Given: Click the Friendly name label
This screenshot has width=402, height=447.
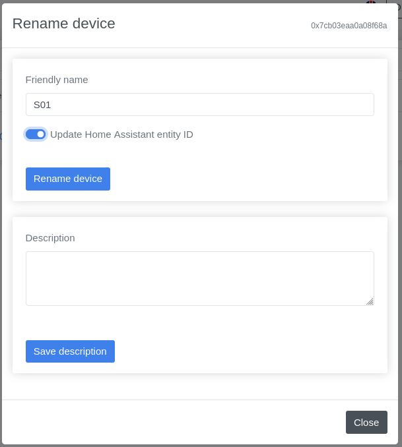Looking at the screenshot, I should (57, 80).
